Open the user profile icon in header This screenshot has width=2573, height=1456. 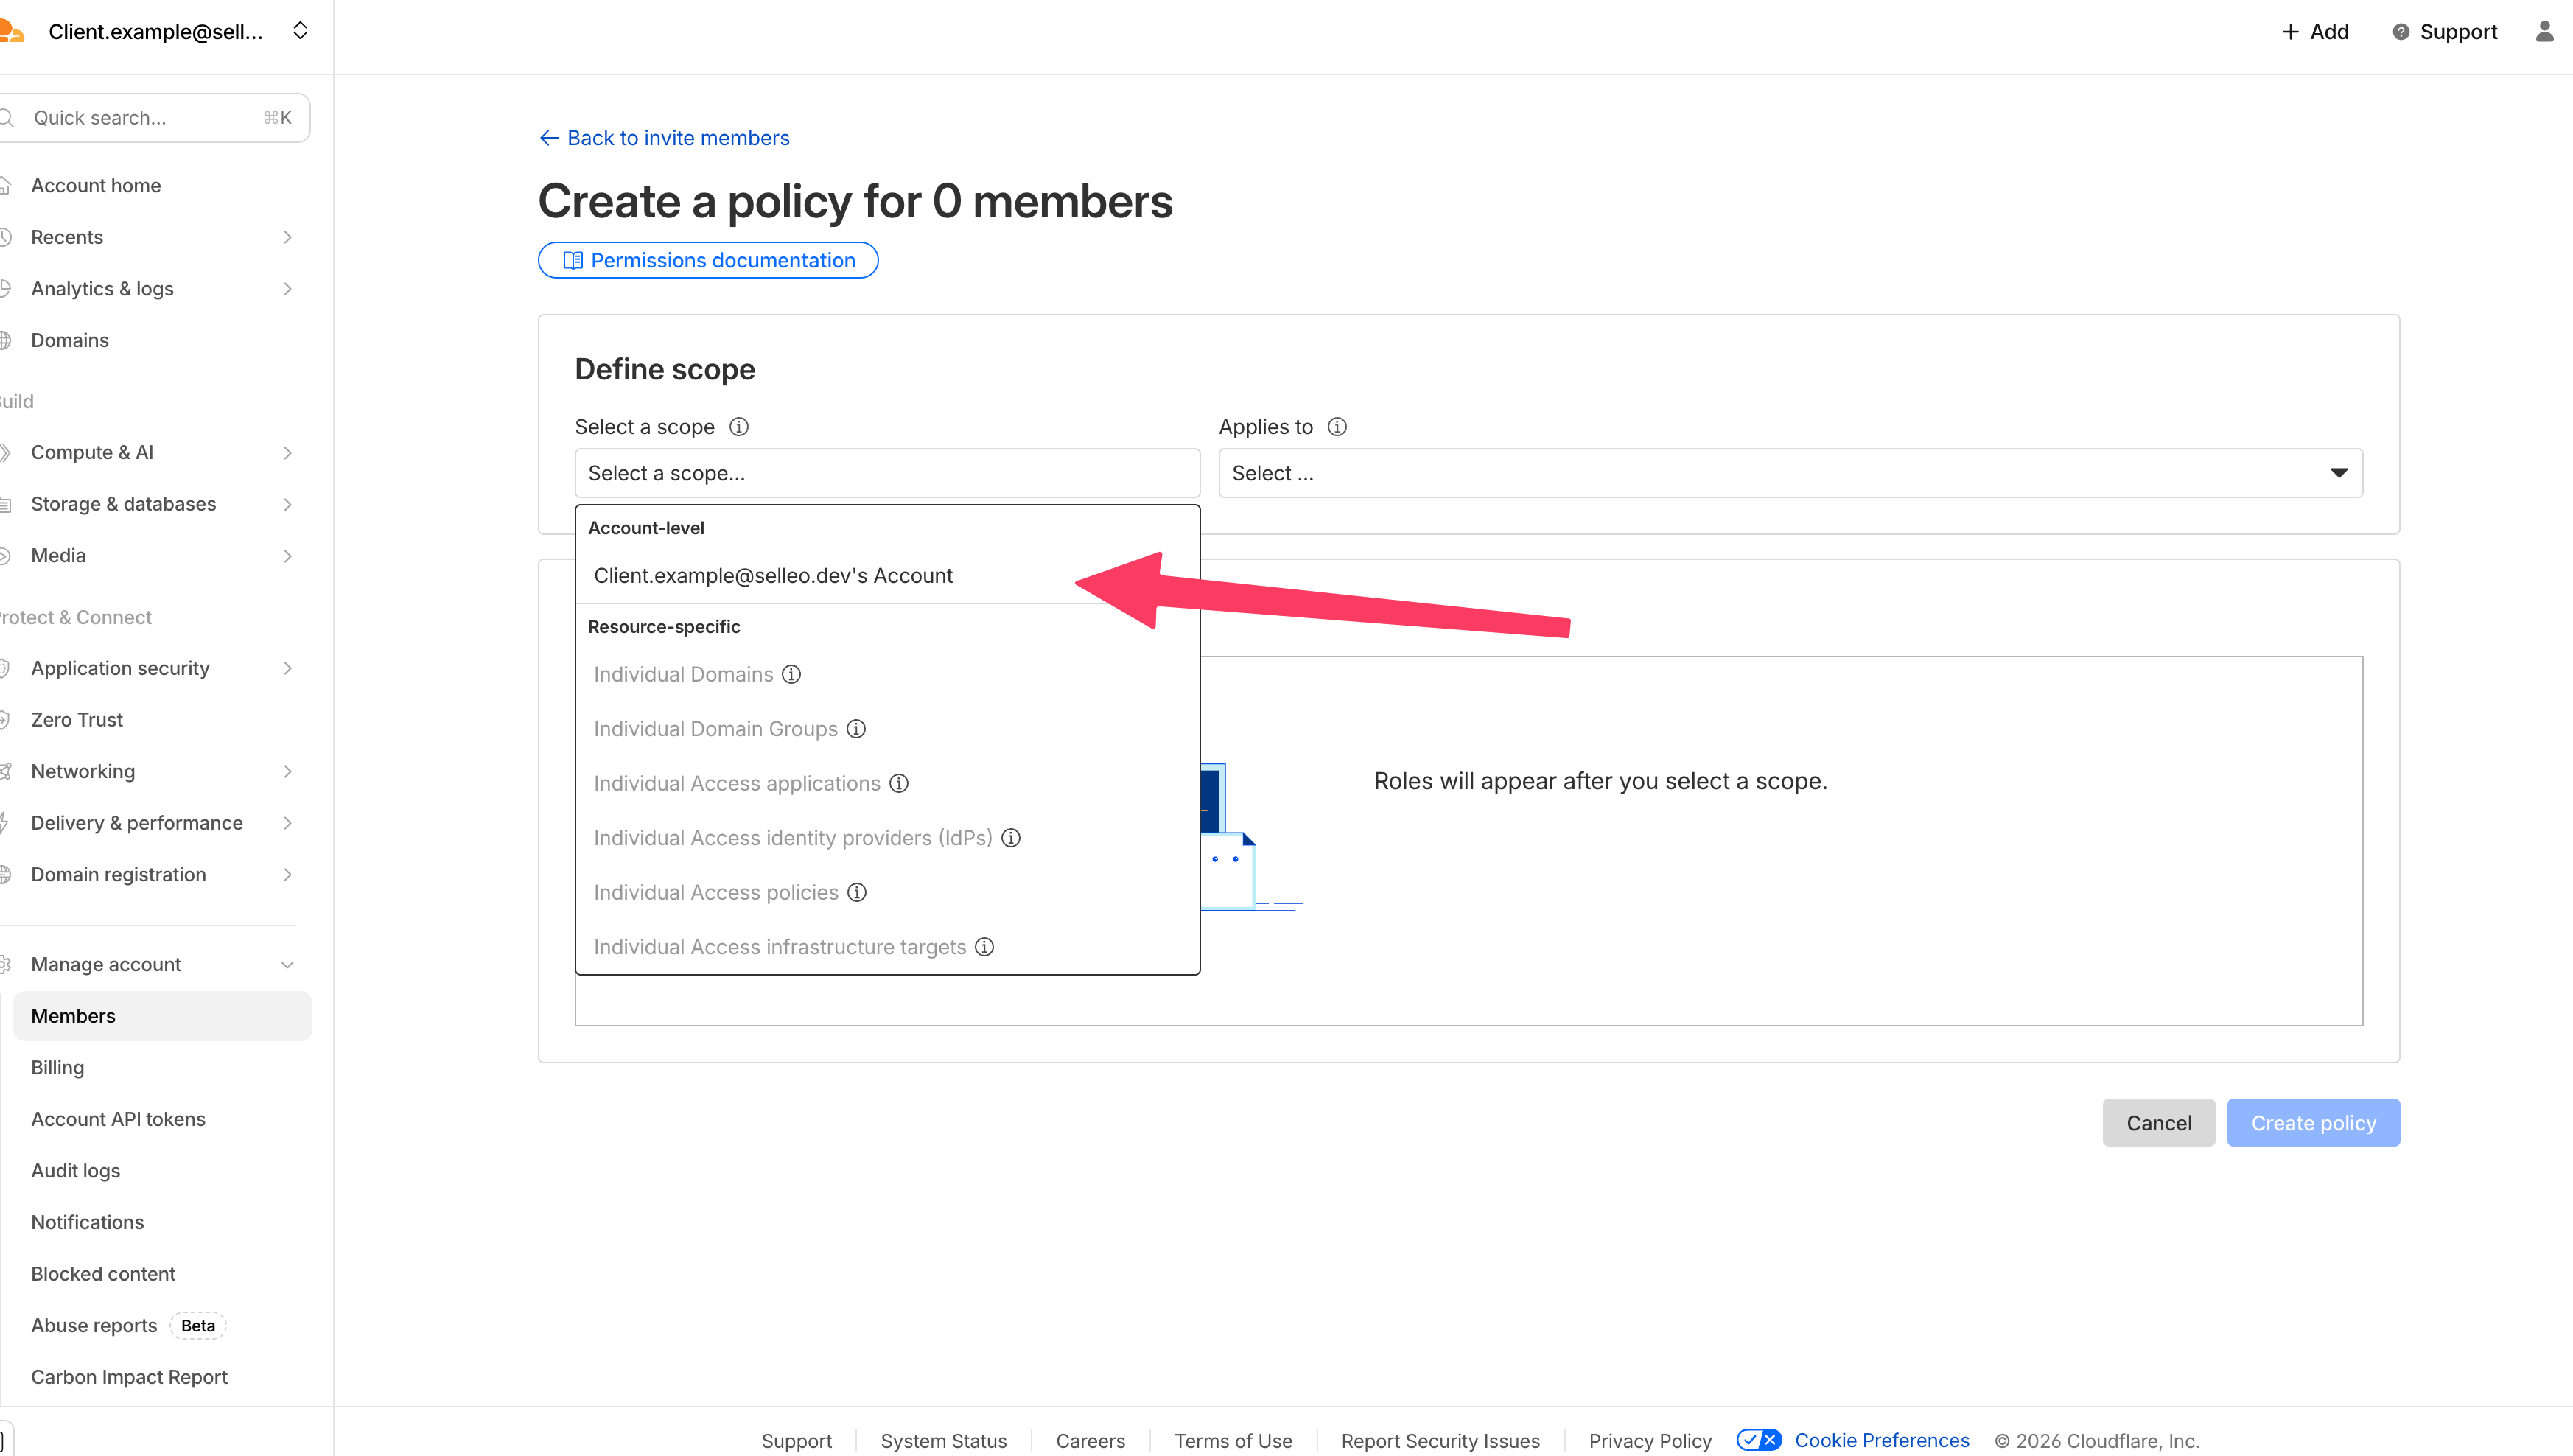[x=2544, y=32]
